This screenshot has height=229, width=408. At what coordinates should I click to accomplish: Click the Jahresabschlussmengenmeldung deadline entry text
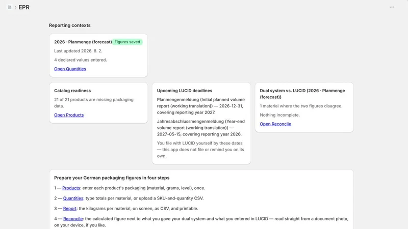tap(201, 128)
